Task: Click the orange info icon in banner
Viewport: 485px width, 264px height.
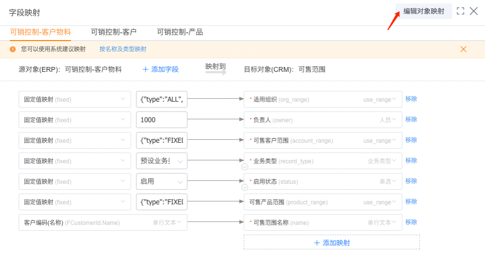Action: click(13, 49)
